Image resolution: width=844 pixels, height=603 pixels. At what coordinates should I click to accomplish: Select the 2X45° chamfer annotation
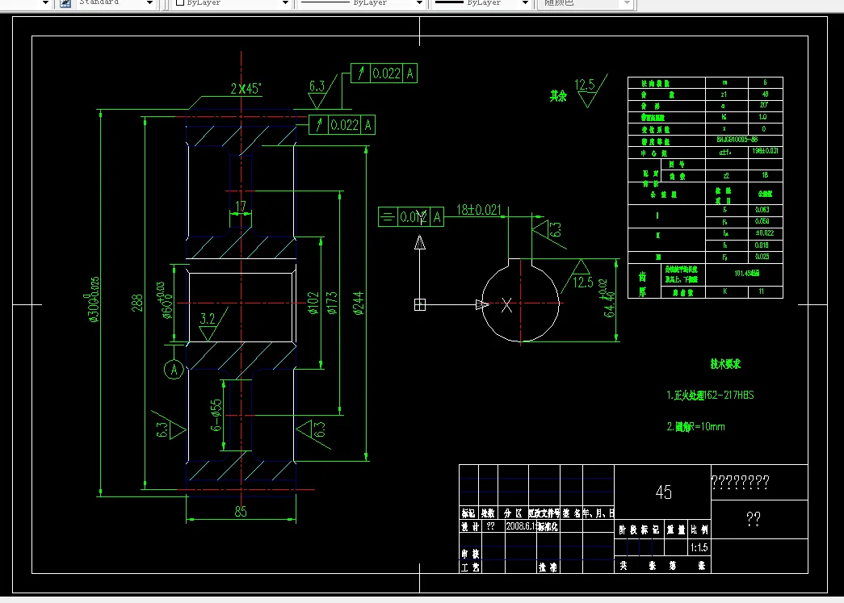(246, 89)
